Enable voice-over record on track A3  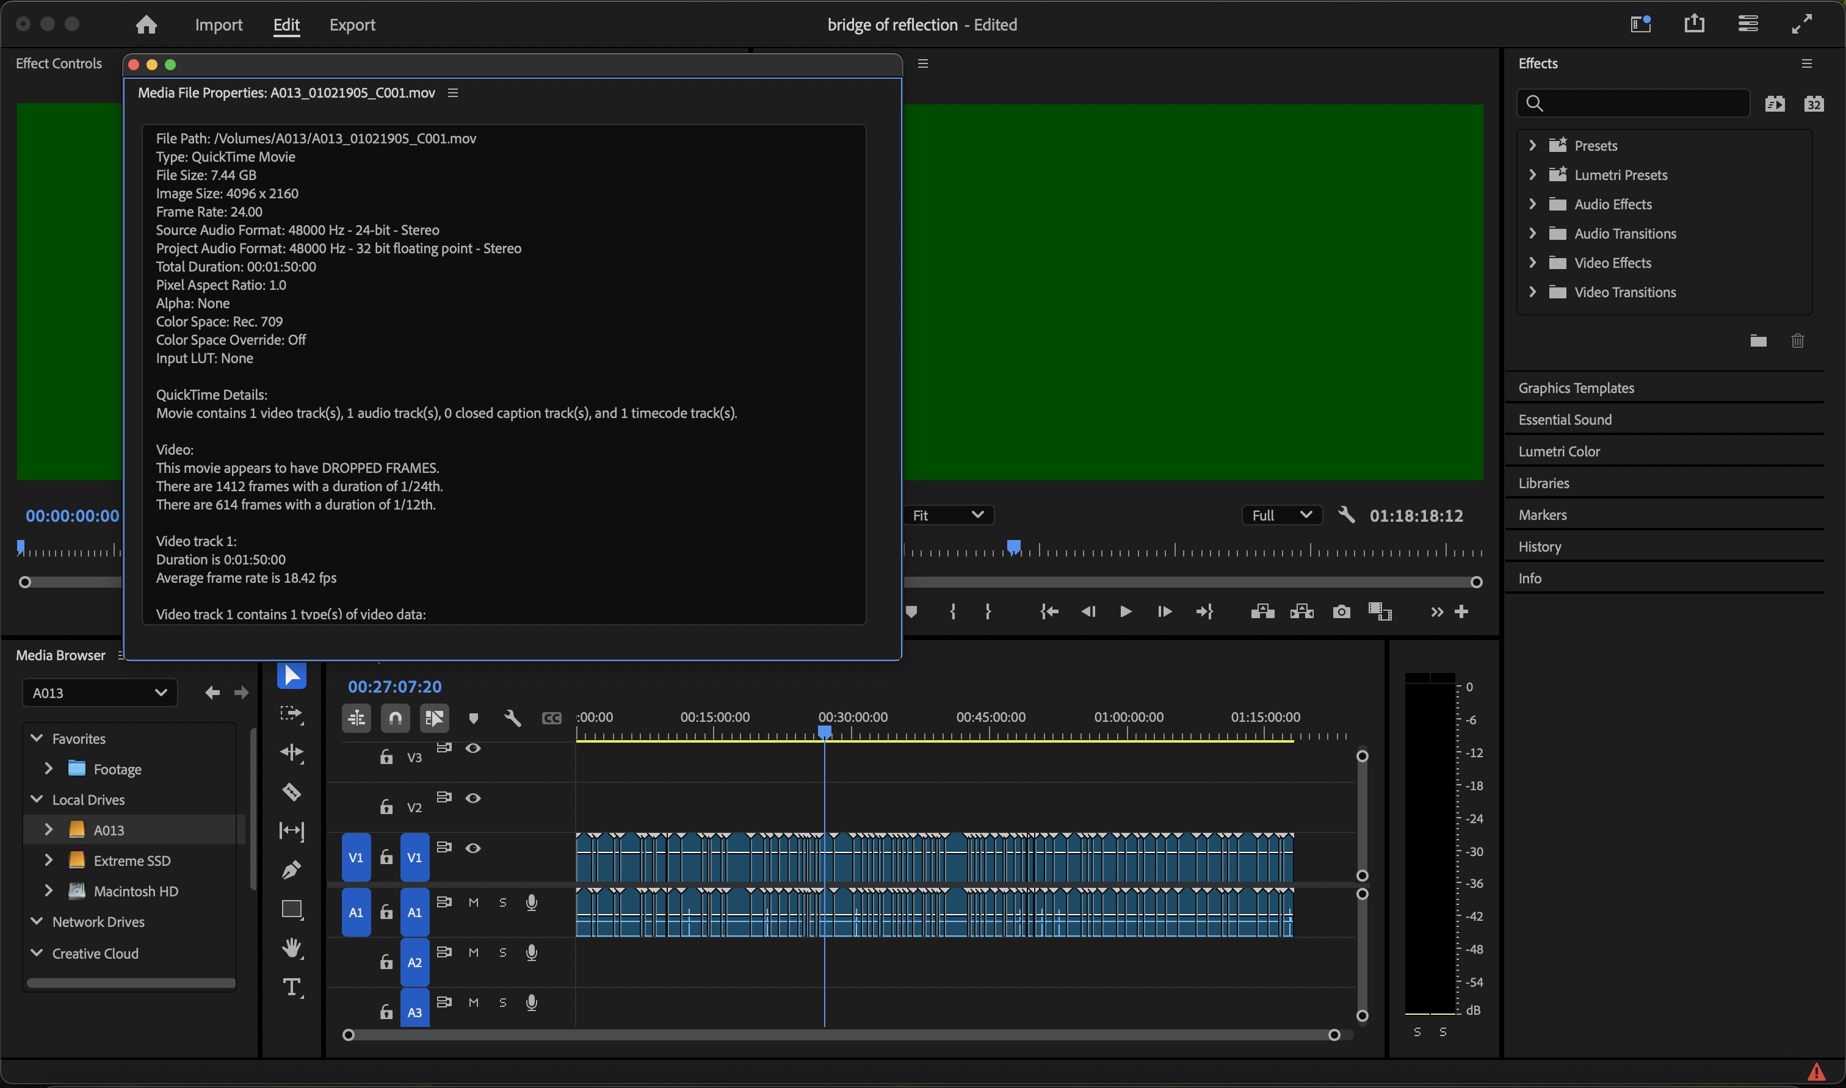click(x=532, y=1002)
